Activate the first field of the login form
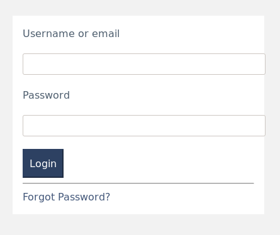 [x=144, y=64]
